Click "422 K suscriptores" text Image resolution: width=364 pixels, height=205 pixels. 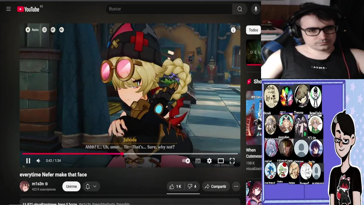point(44,190)
